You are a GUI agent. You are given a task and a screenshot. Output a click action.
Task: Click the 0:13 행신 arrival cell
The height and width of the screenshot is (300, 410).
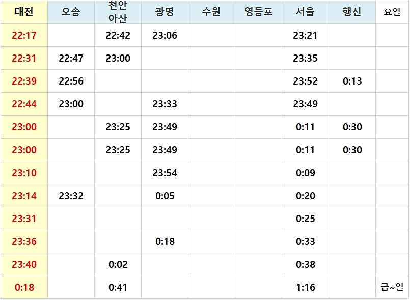pyautogui.click(x=352, y=81)
